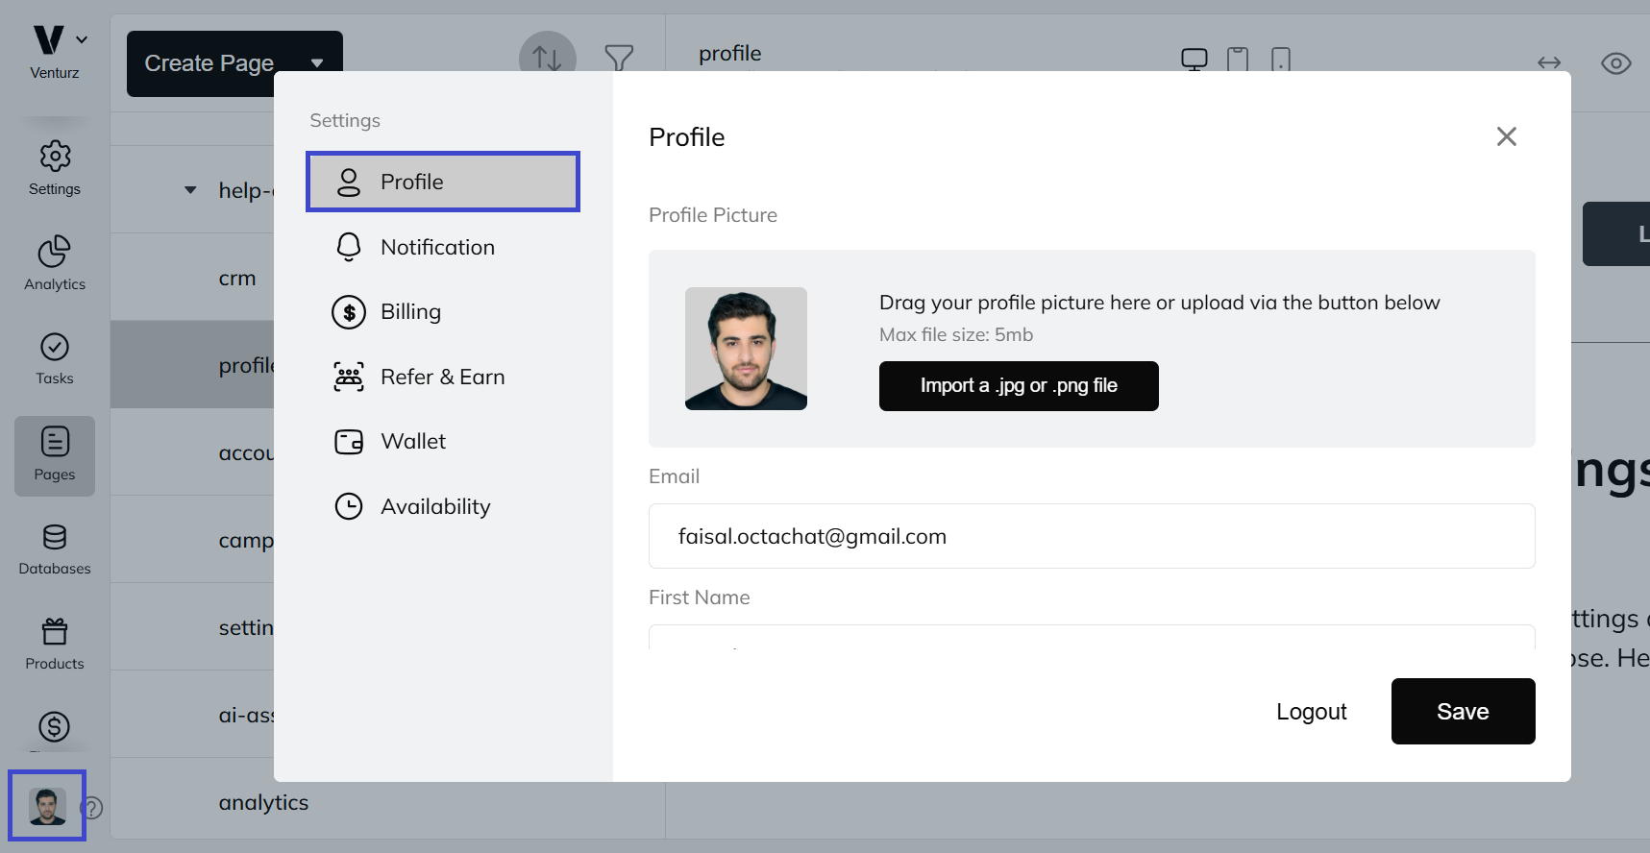1650x853 pixels.
Task: Select the crm page row
Action: pyautogui.click(x=192, y=278)
